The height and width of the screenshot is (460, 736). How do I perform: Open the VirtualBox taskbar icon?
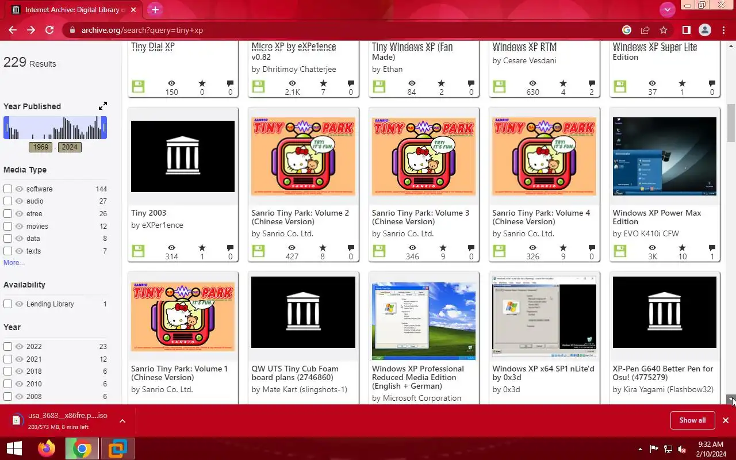[x=117, y=448]
